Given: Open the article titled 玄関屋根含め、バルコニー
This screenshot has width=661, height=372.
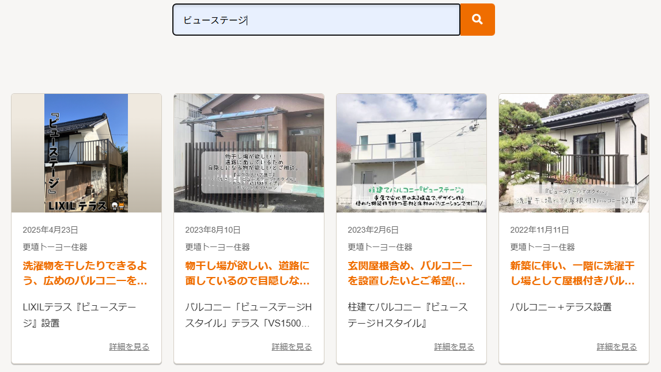Looking at the screenshot, I should tap(410, 274).
